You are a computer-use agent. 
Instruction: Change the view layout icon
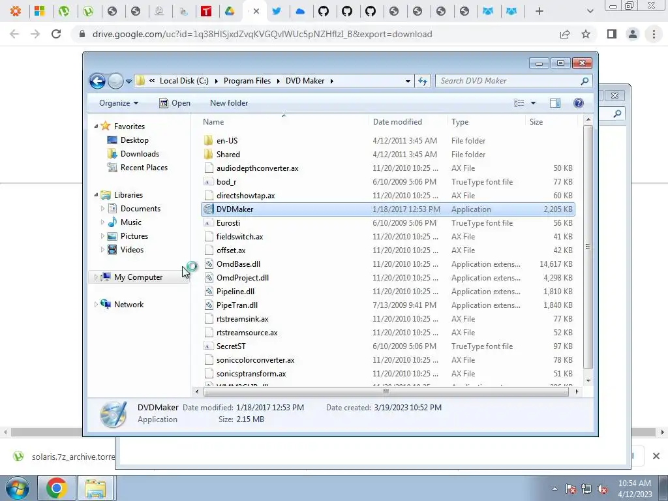point(519,103)
